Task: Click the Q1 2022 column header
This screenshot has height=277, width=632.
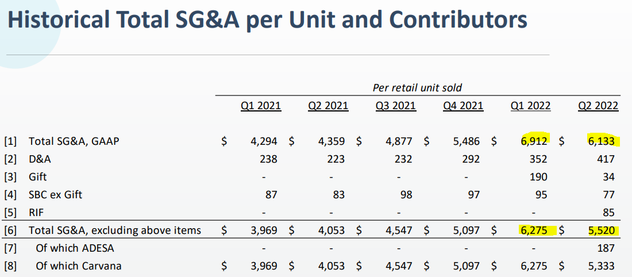Action: point(531,106)
